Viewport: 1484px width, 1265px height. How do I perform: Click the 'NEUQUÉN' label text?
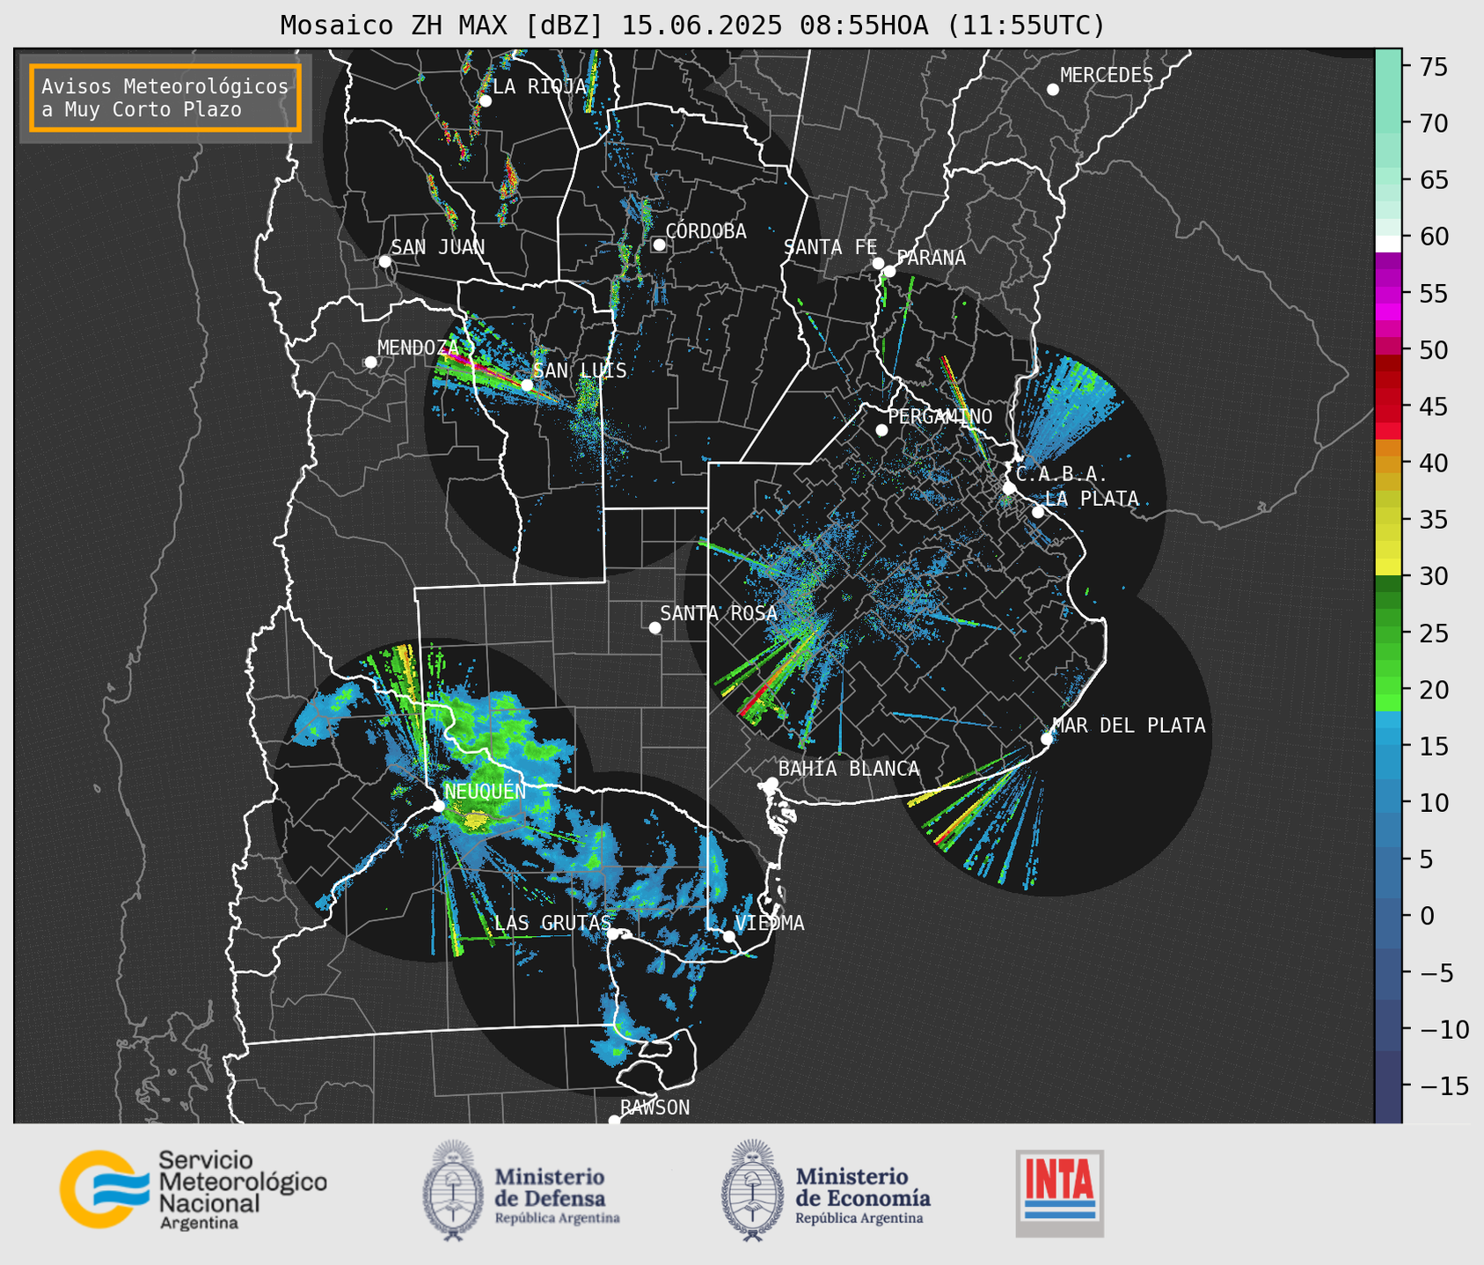[485, 791]
